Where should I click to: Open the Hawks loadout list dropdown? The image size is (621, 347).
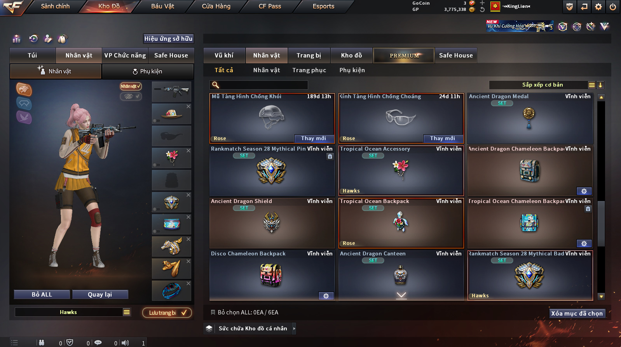(127, 312)
